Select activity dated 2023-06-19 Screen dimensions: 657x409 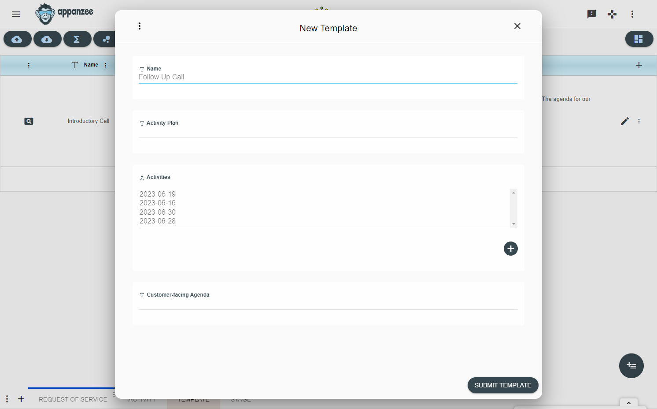click(x=158, y=194)
